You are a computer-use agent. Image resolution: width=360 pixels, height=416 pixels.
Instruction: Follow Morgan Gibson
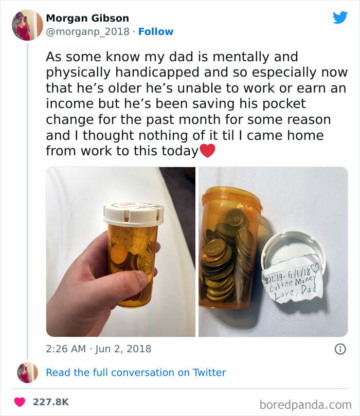coord(156,31)
